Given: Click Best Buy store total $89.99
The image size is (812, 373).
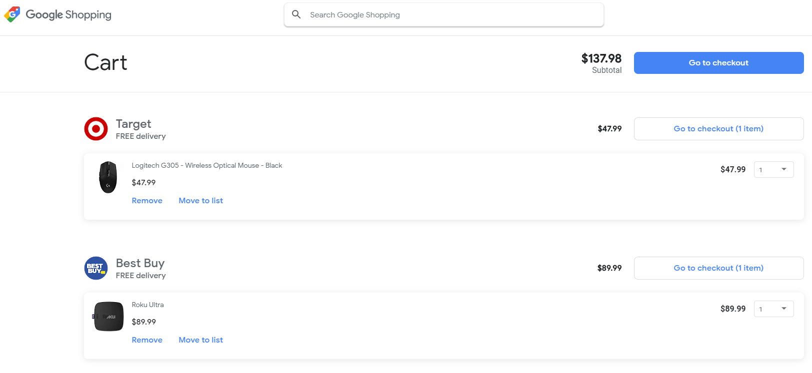Looking at the screenshot, I should [609, 268].
